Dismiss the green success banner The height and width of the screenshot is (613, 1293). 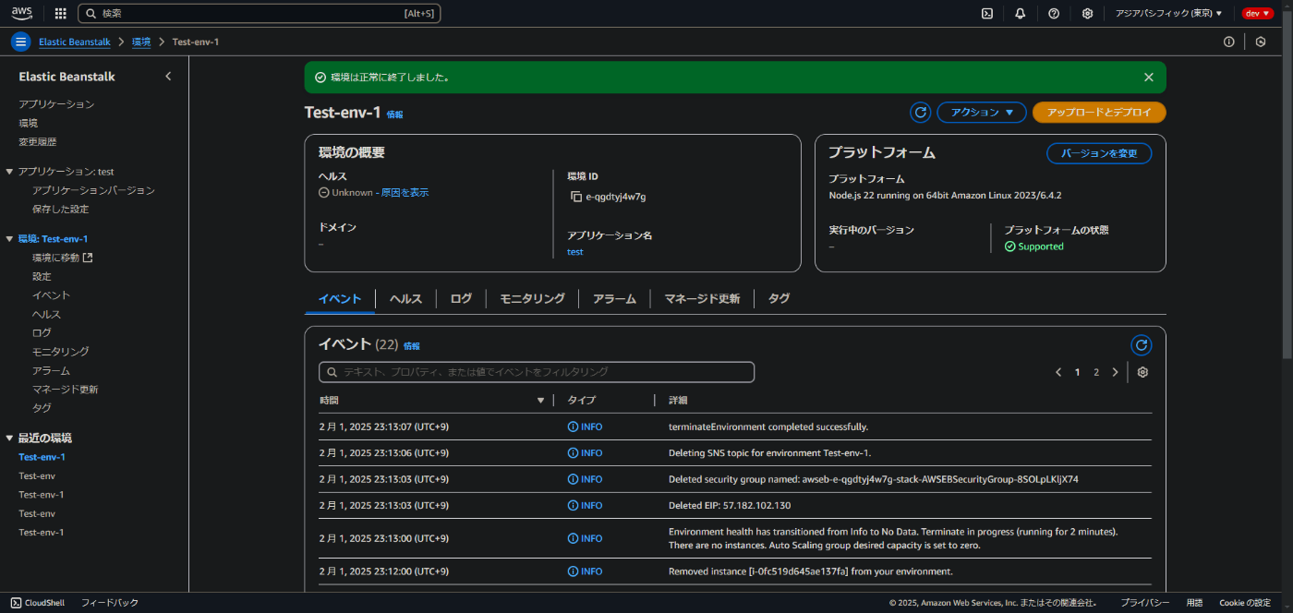coord(1148,78)
